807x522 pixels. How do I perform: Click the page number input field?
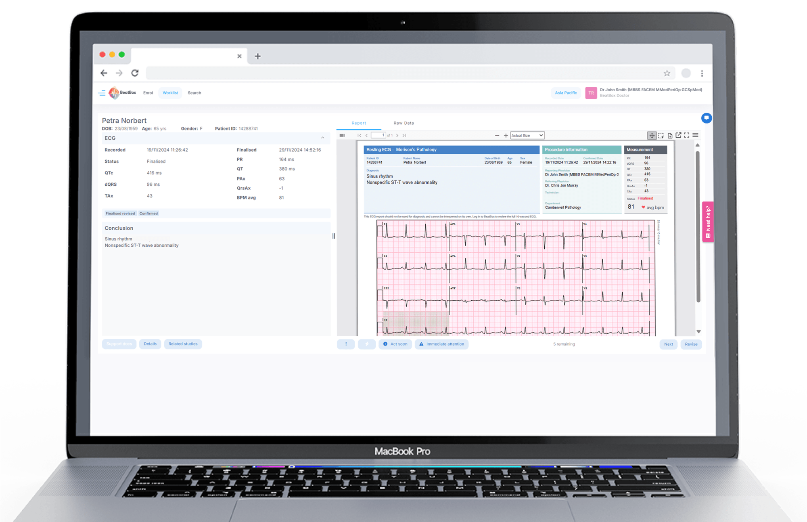(x=378, y=135)
